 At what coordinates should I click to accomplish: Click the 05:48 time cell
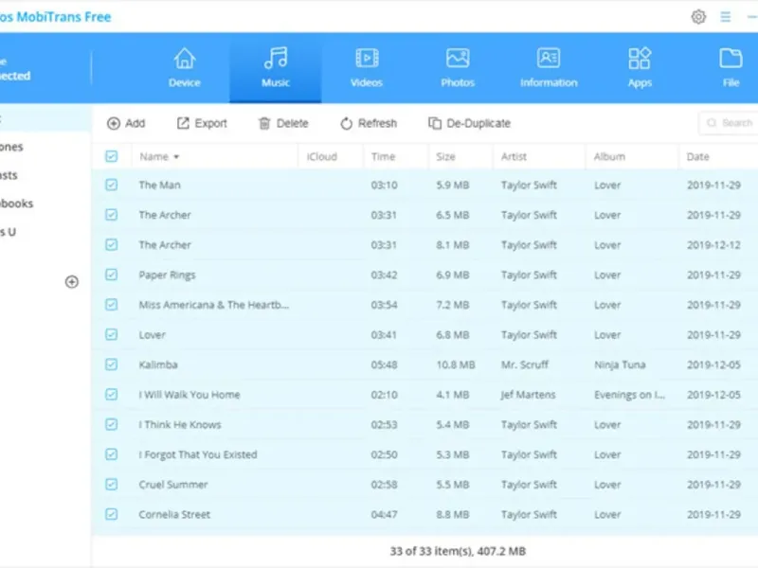[384, 364]
